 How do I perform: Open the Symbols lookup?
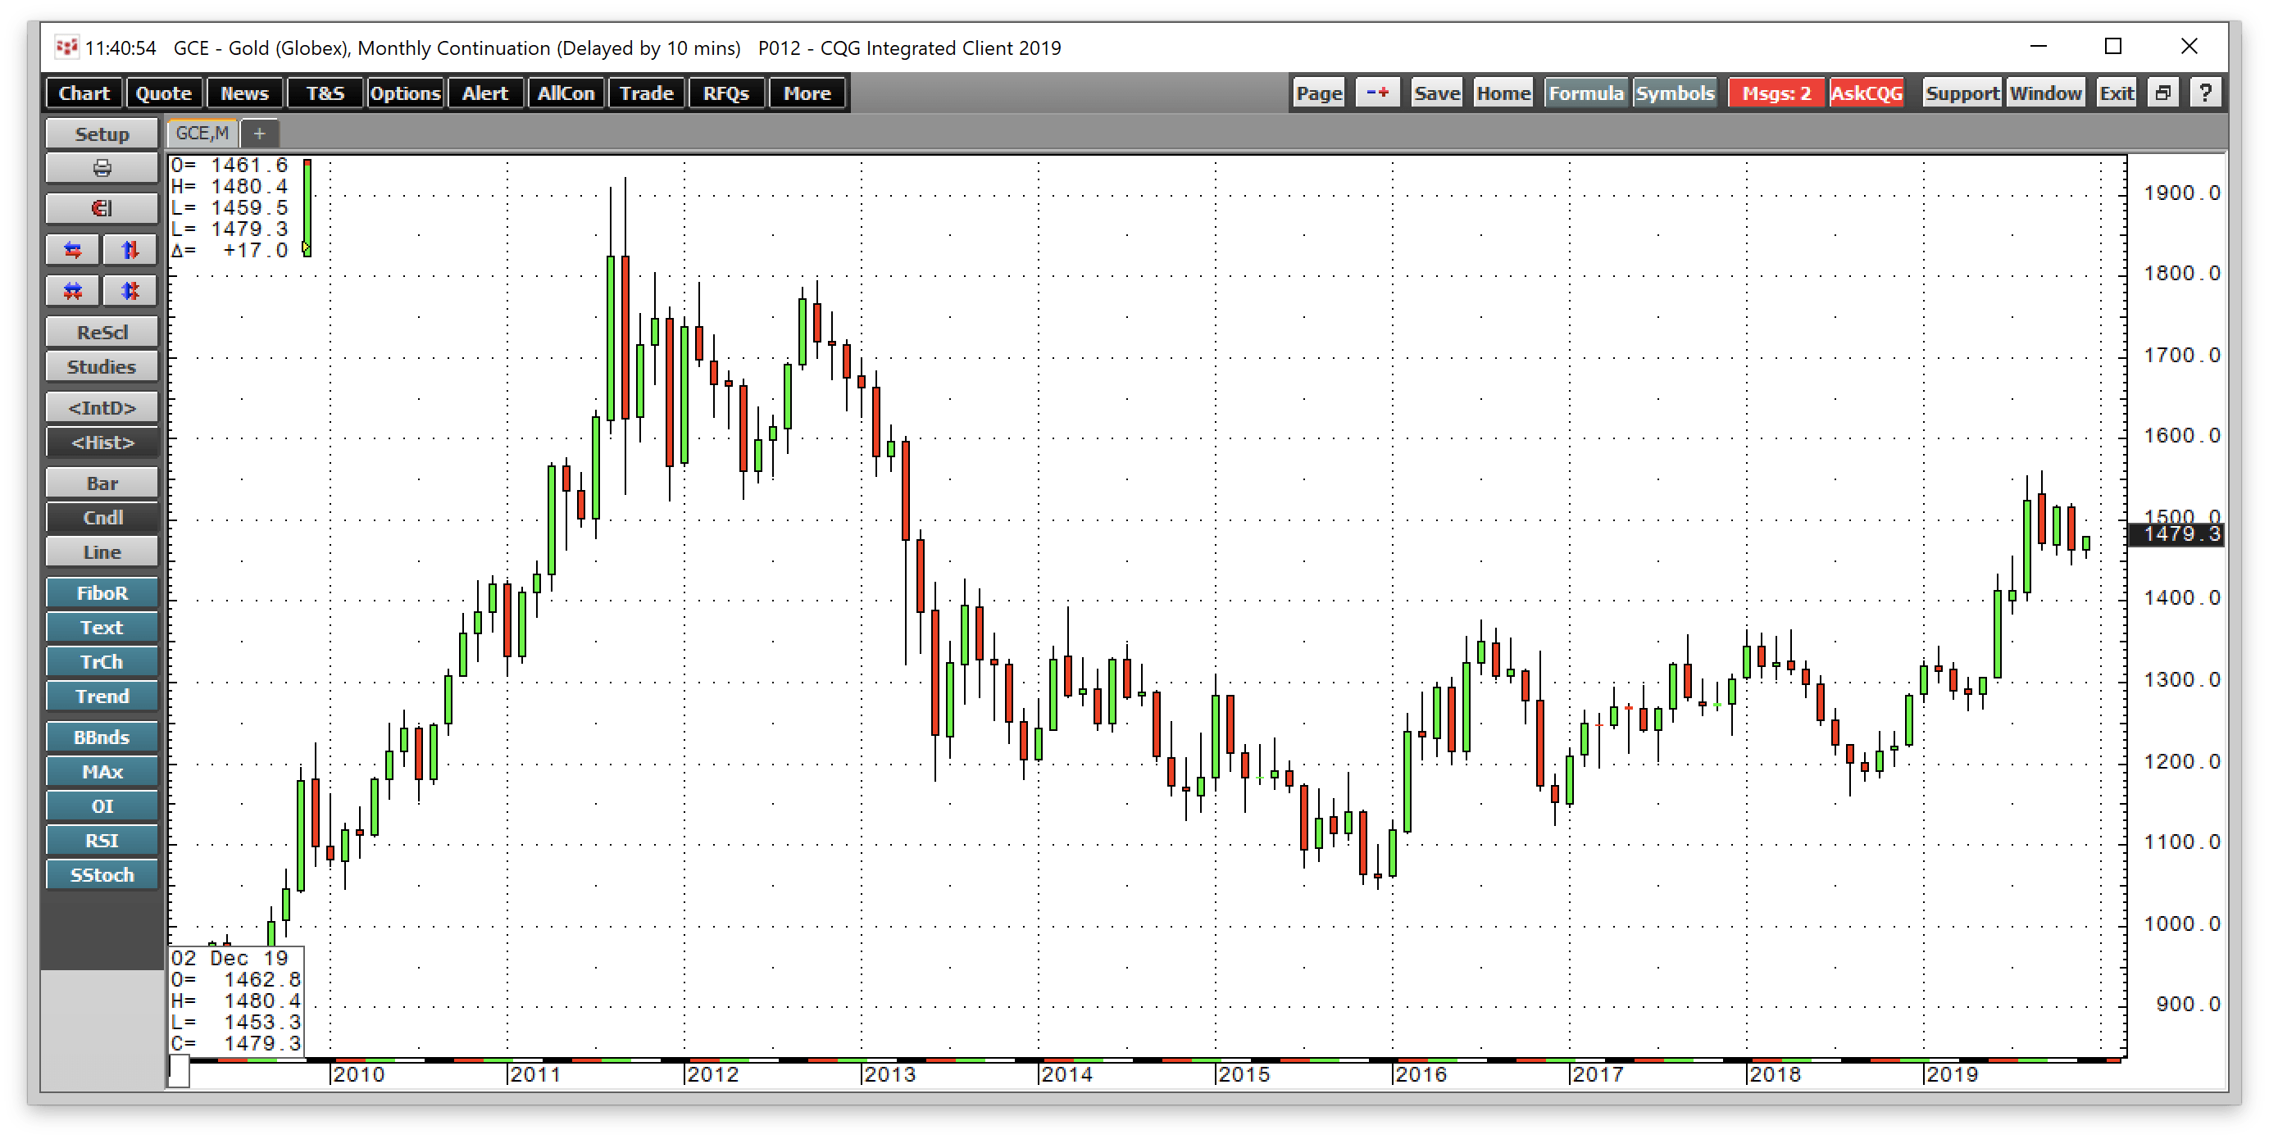coord(1676,93)
